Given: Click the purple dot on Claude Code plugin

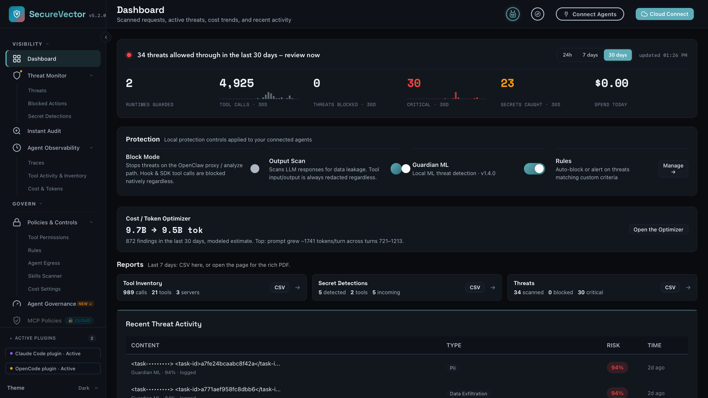Looking at the screenshot, I should point(11,353).
